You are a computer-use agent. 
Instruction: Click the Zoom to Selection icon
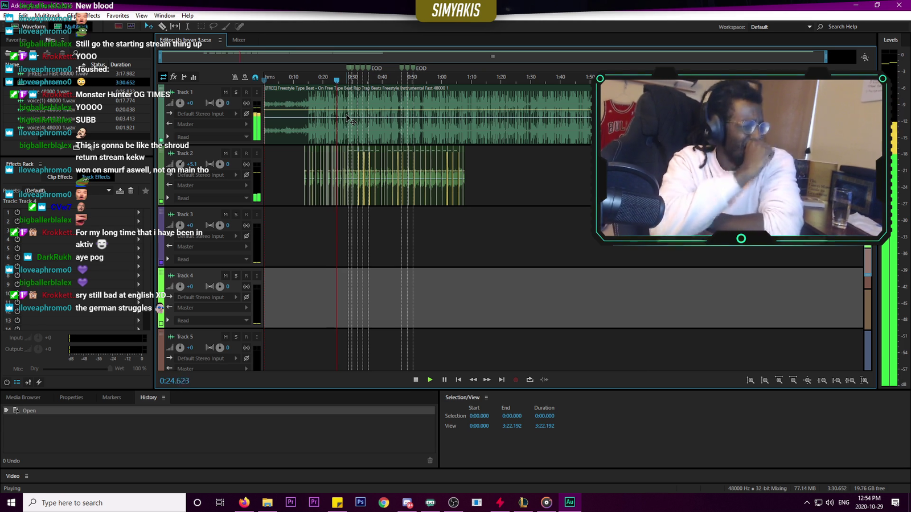(x=851, y=380)
